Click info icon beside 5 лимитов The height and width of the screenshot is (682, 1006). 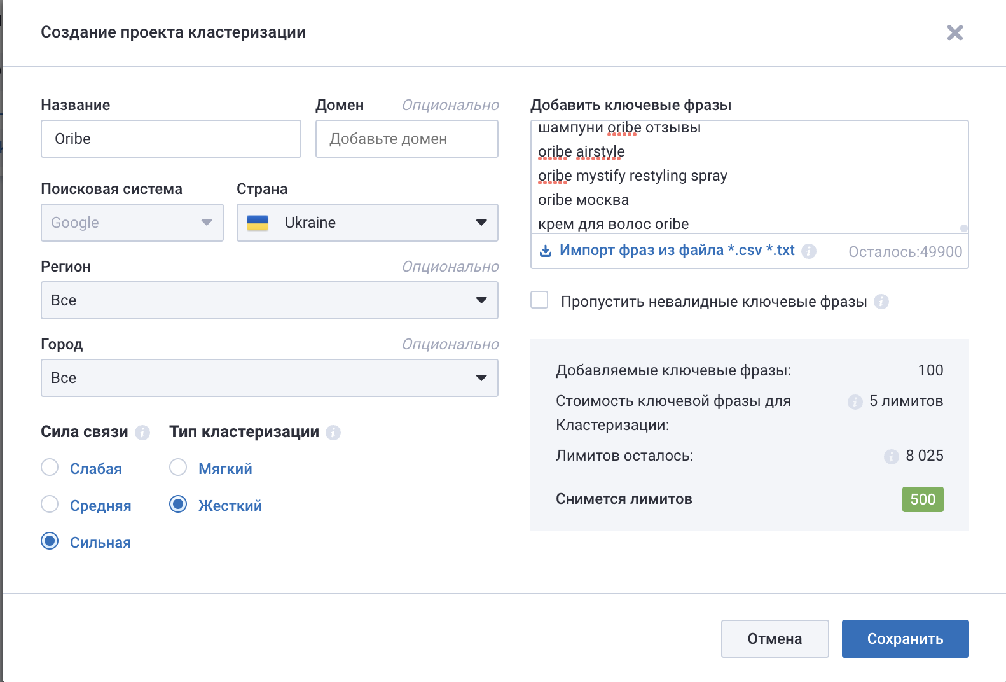tap(855, 402)
